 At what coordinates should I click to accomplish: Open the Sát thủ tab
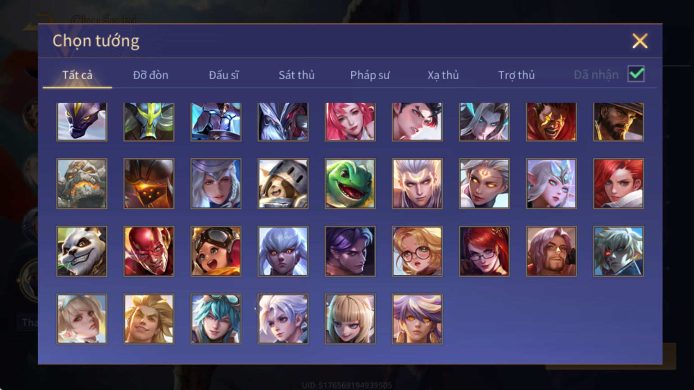(296, 75)
